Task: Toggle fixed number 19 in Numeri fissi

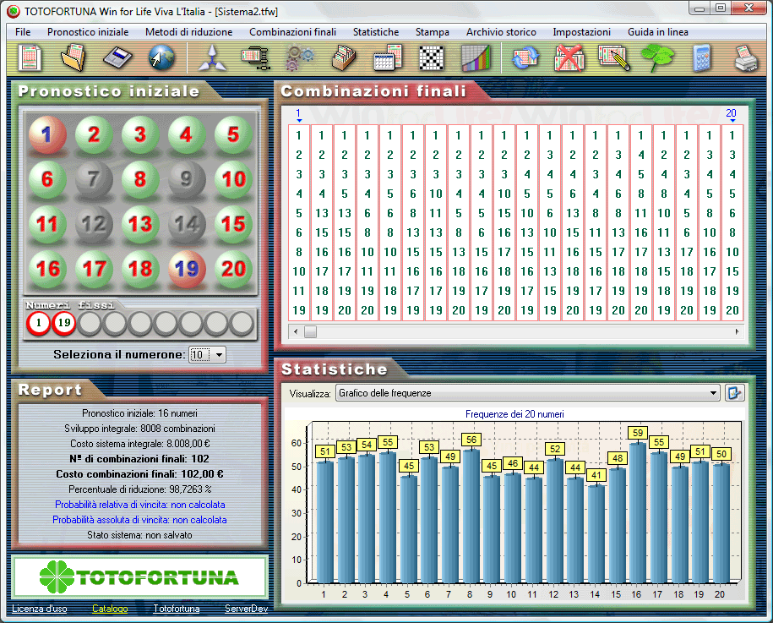Action: tap(64, 323)
